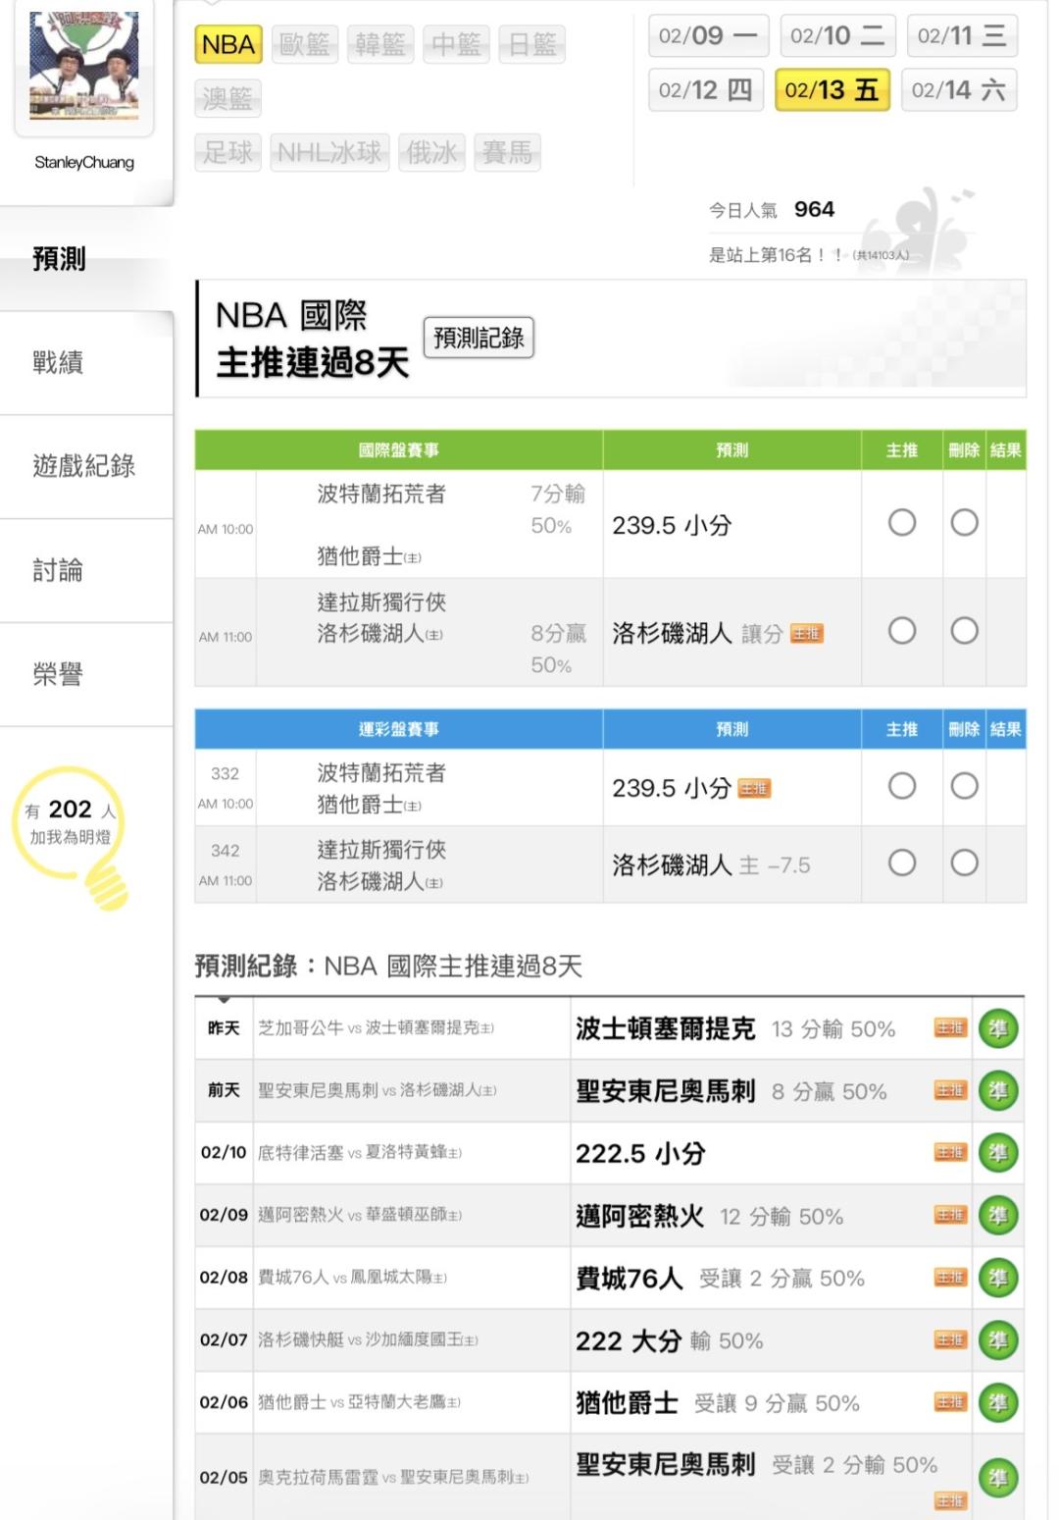Select 主推 radio for 運彩 洛杉磯湖人 主 -7.5

902,864
